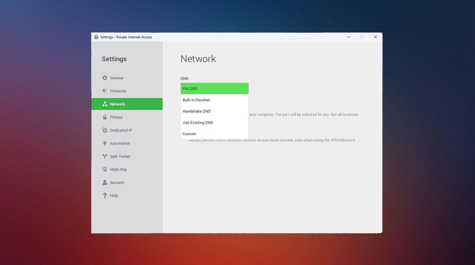The width and height of the screenshot is (475, 265).
Task: Go to the Account section
Action: point(127,182)
